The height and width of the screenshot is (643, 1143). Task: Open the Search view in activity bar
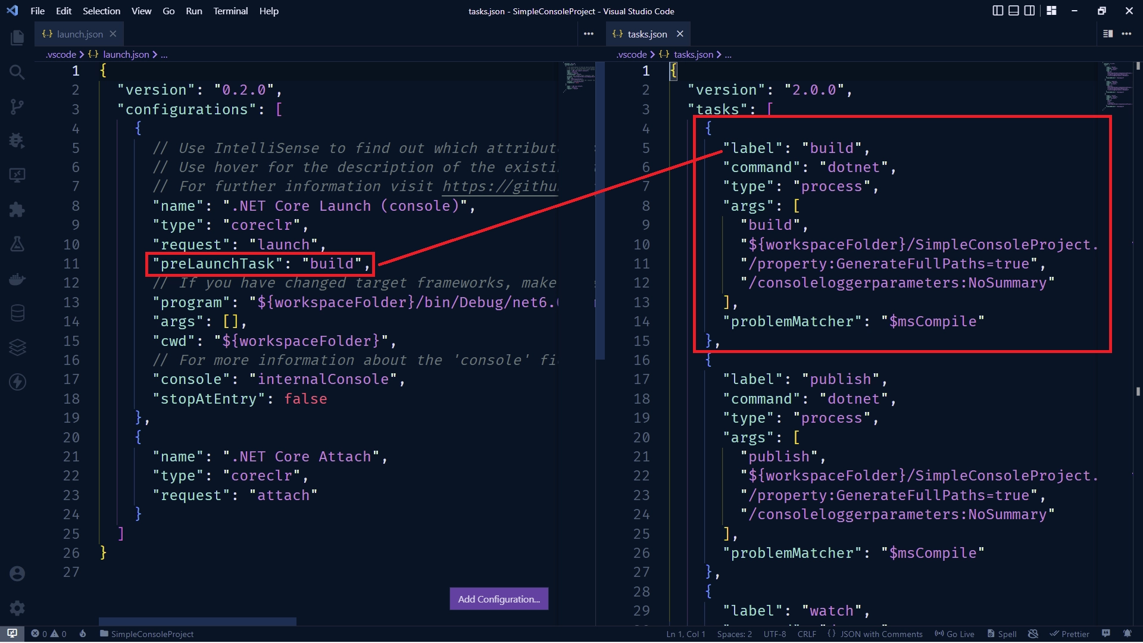17,72
